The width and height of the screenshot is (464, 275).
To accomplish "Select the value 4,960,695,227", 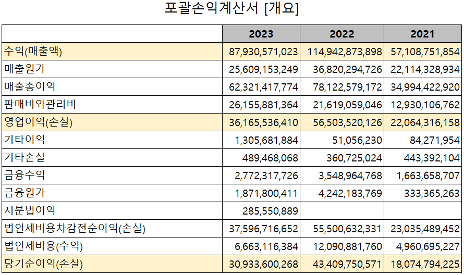I will pyautogui.click(x=428, y=246).
